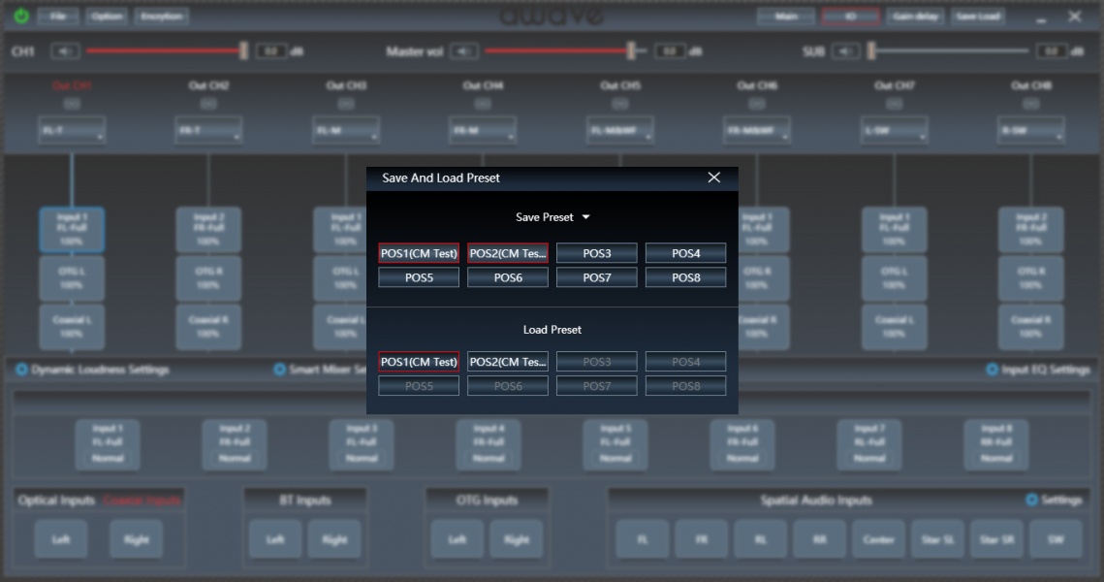
Task: Close the Save And Load Preset dialog
Action: [714, 178]
